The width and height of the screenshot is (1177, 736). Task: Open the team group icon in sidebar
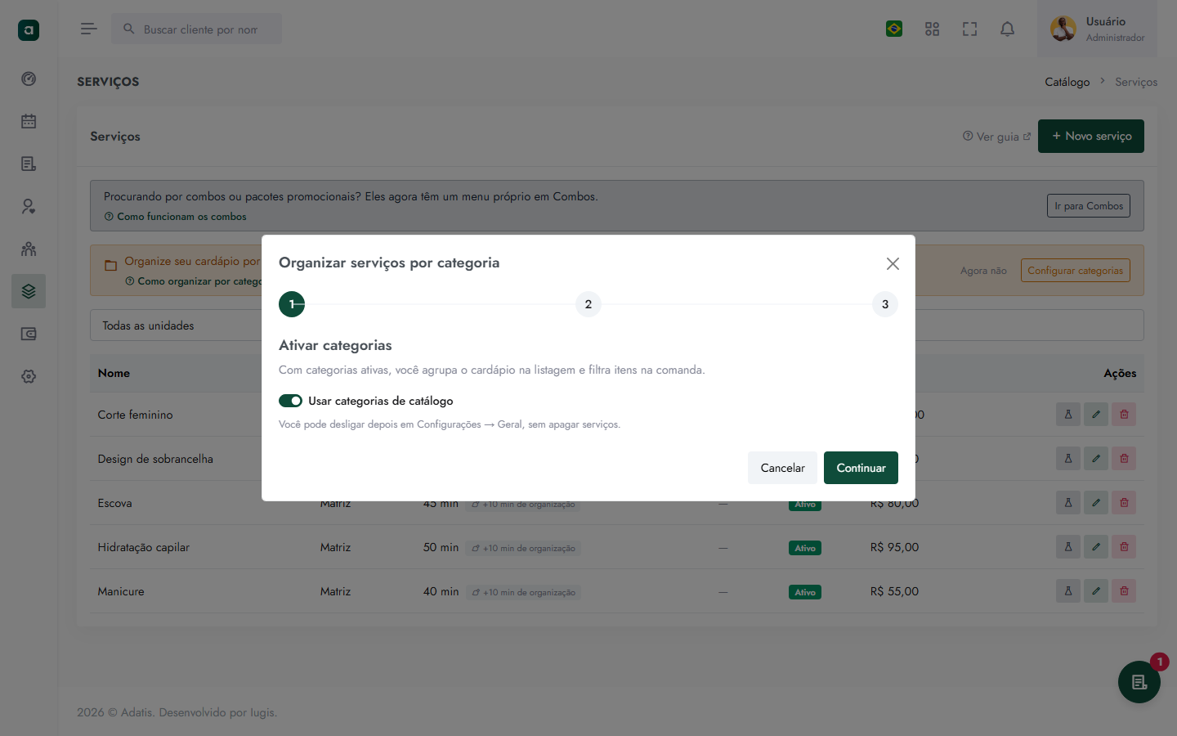click(x=29, y=249)
